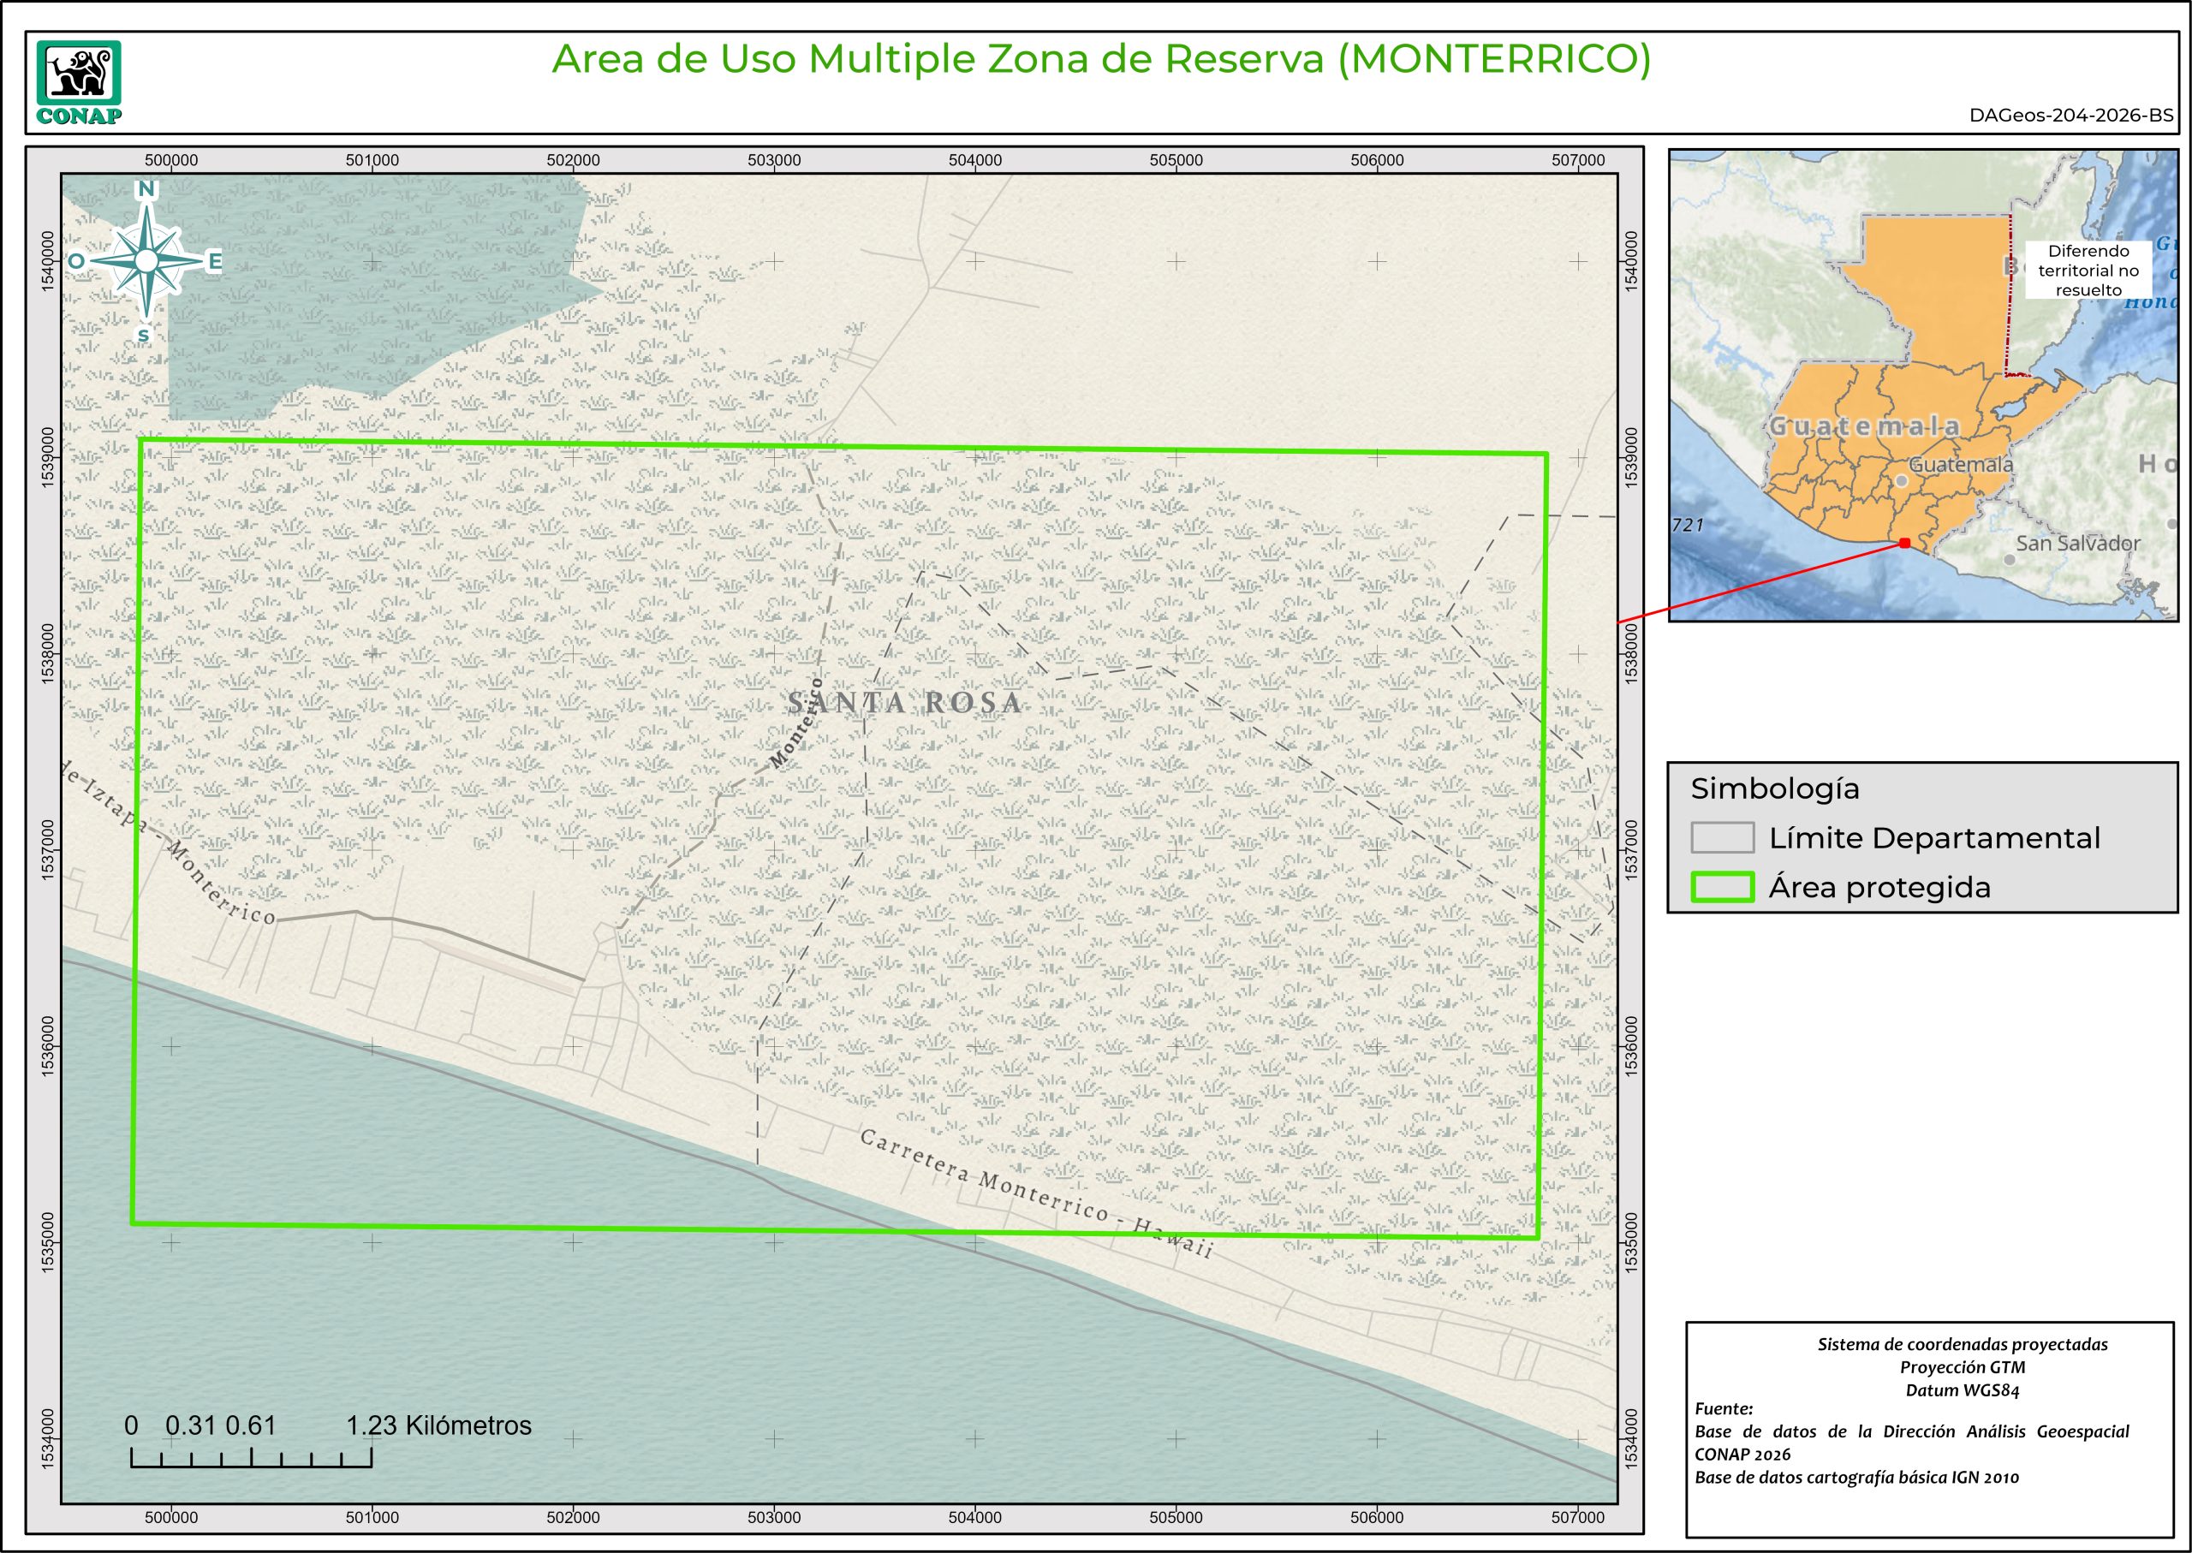Viewport: 2192px width, 1553px height.
Task: Click the red location marker on inset map
Action: point(1904,543)
